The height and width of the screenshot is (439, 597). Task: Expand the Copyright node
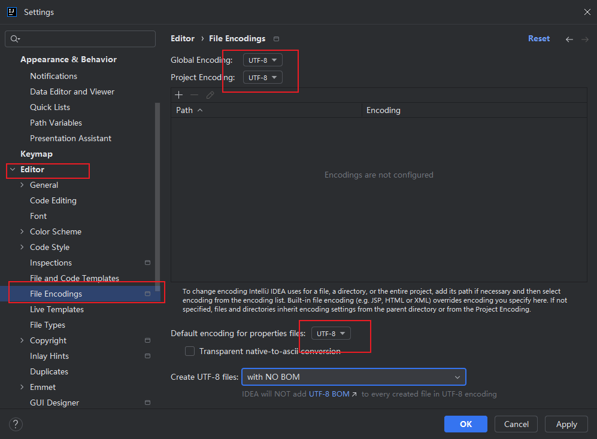pyautogui.click(x=22, y=340)
